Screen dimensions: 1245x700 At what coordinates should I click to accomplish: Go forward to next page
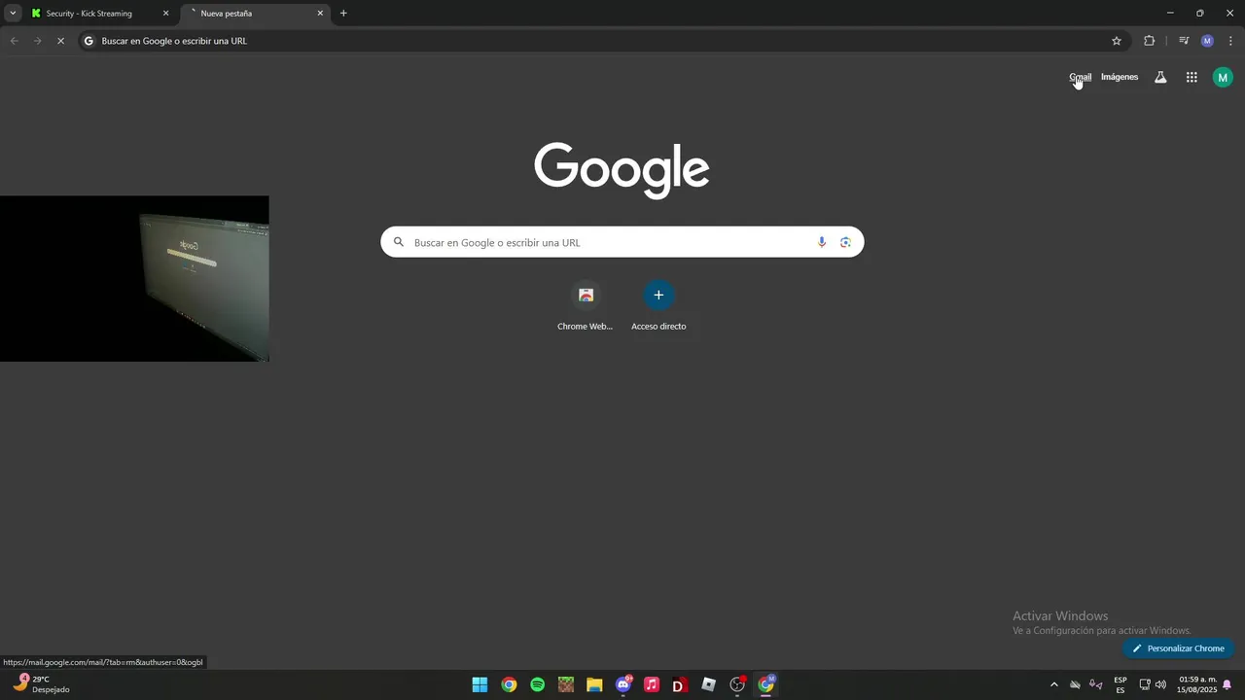[x=37, y=41]
